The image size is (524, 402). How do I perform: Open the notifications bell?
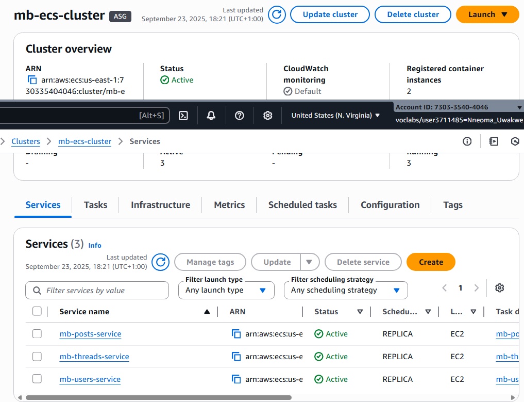click(x=211, y=116)
